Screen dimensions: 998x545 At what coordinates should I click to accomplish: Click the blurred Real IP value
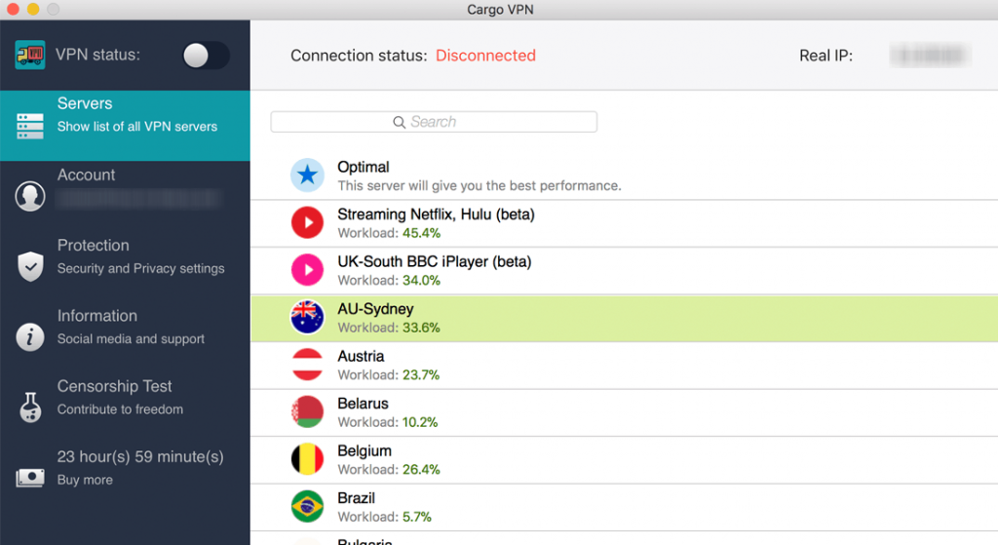pos(929,56)
